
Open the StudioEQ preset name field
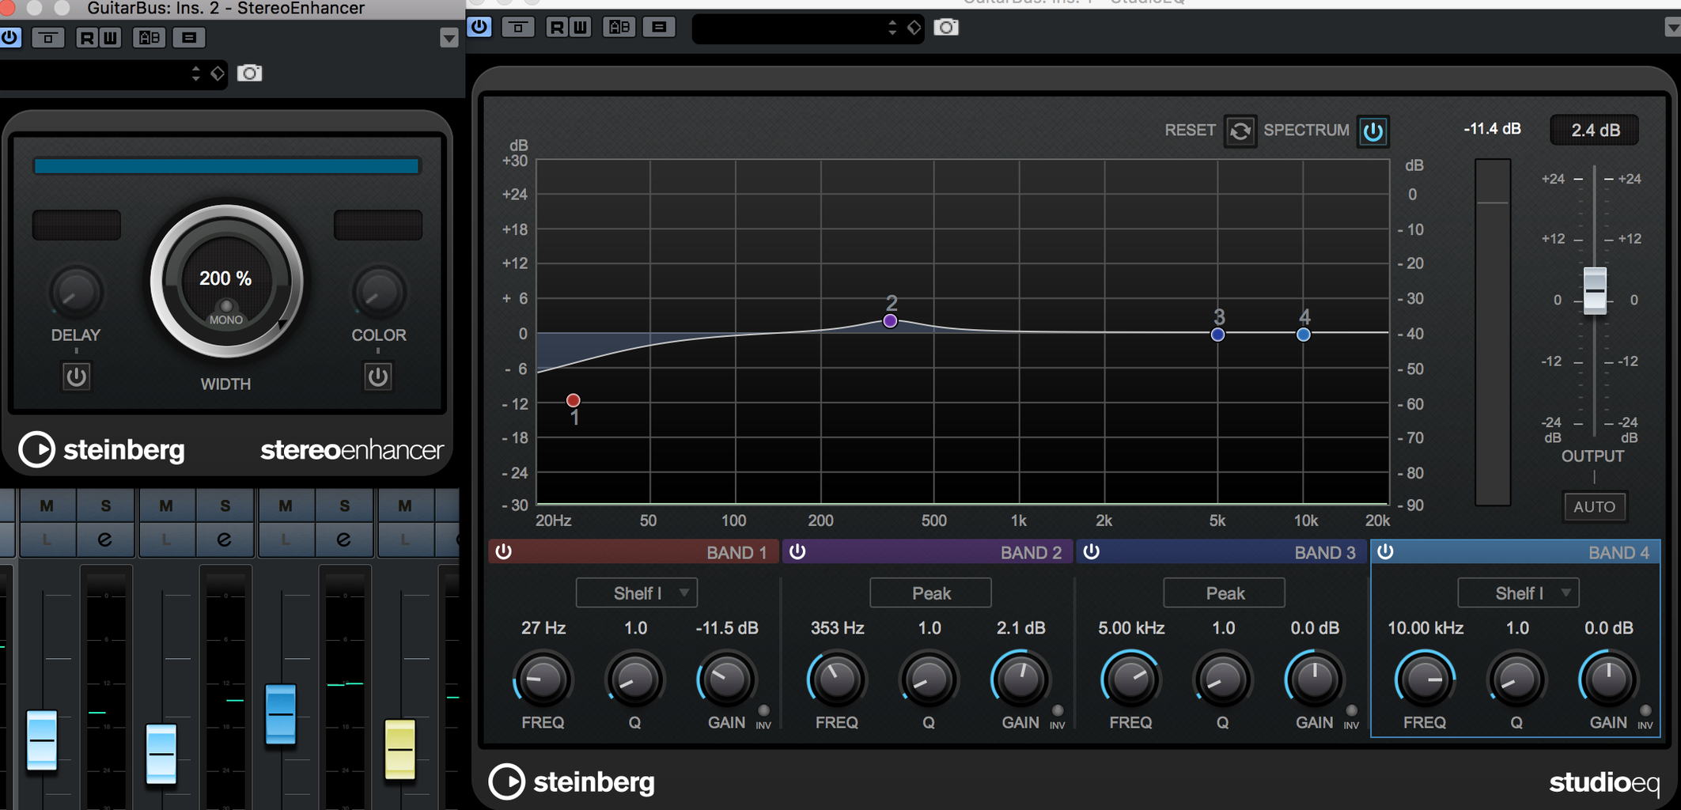point(789,28)
